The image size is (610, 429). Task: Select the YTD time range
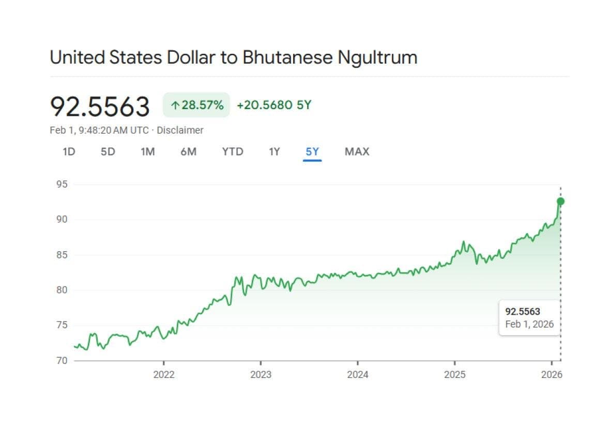[232, 152]
